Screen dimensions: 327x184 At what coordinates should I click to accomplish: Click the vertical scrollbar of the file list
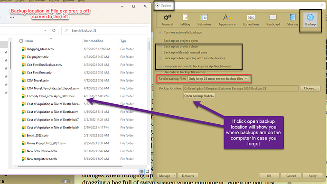[x=149, y=46]
